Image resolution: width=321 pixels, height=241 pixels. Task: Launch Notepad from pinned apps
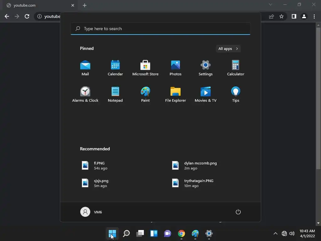point(115,94)
